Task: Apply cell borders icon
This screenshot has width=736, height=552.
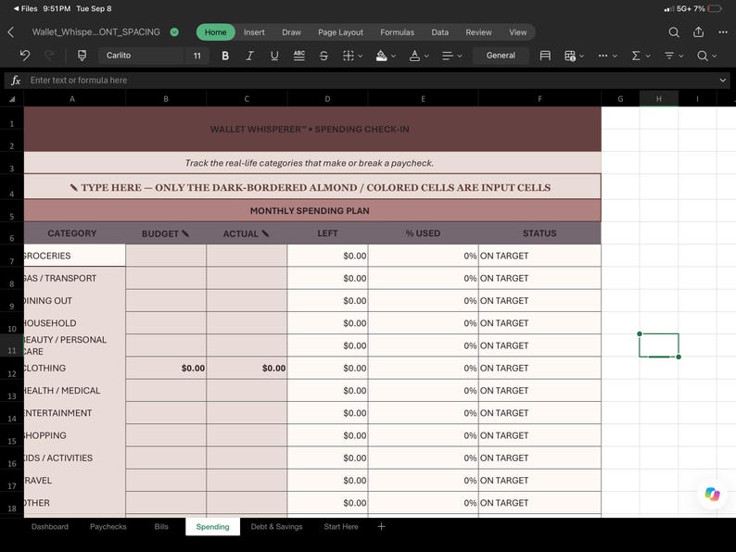Action: click(349, 56)
